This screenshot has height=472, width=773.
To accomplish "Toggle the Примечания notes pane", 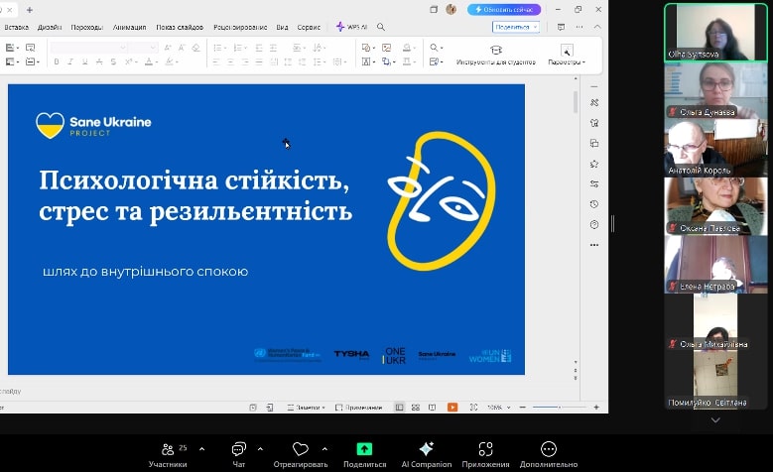I will click(358, 408).
